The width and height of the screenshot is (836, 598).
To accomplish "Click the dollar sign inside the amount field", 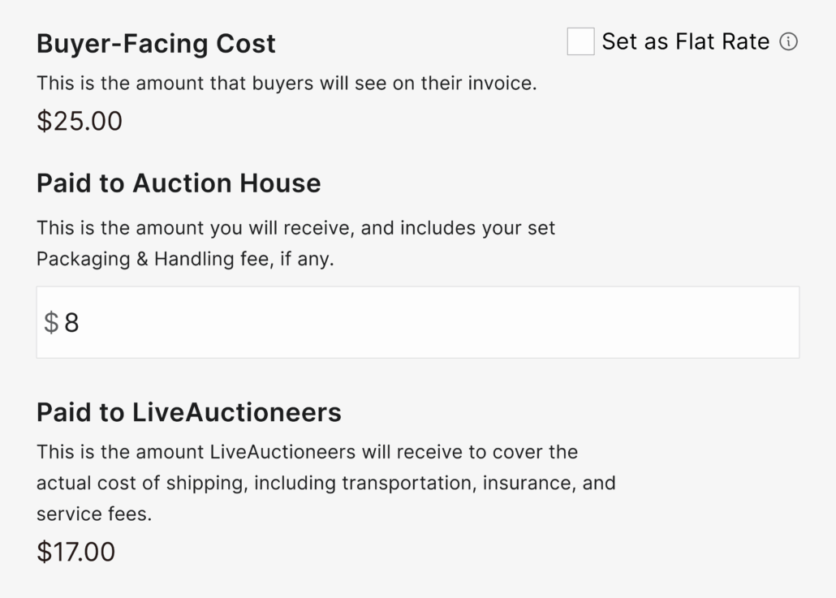I will 51,323.
